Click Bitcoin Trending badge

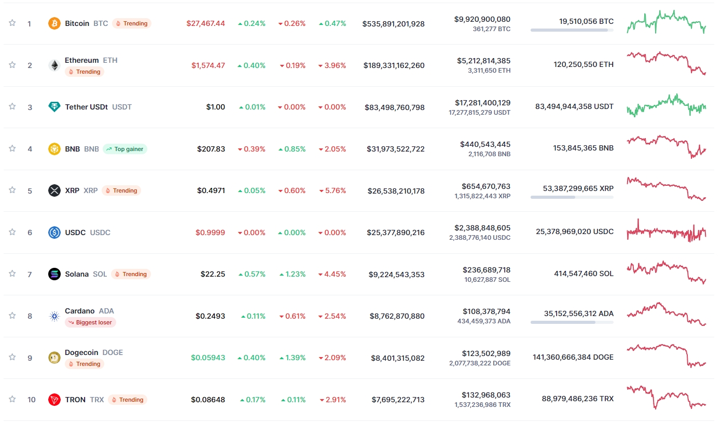pyautogui.click(x=132, y=23)
